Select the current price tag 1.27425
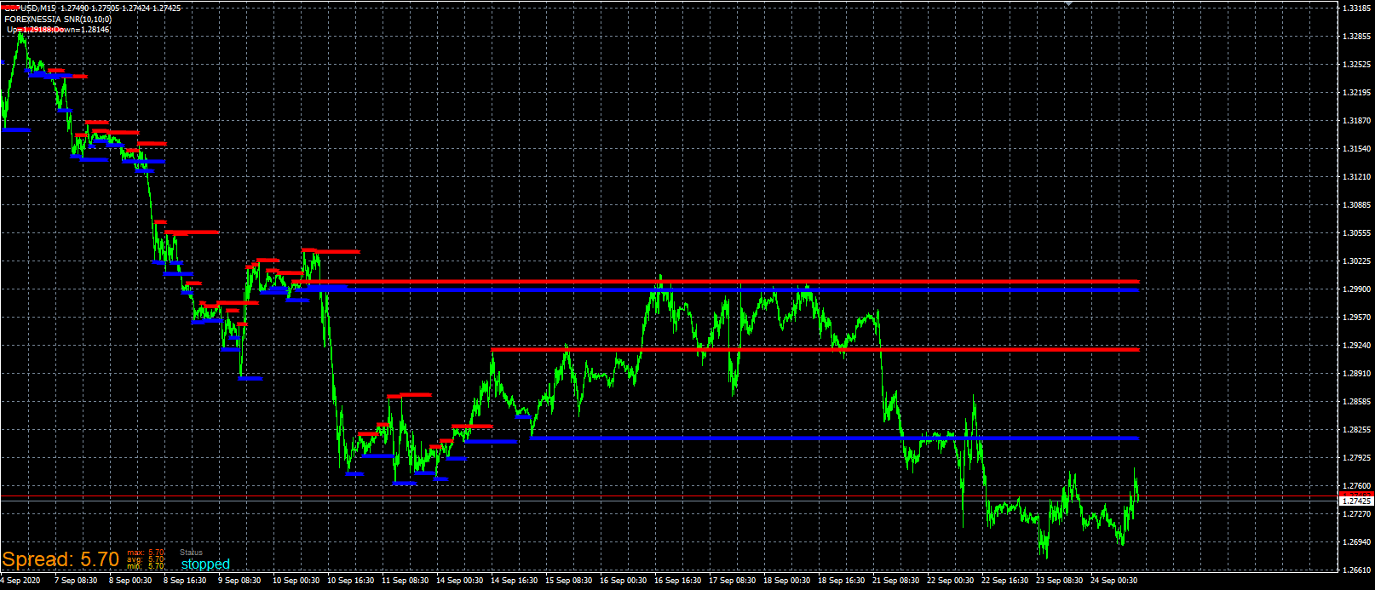 point(1356,501)
